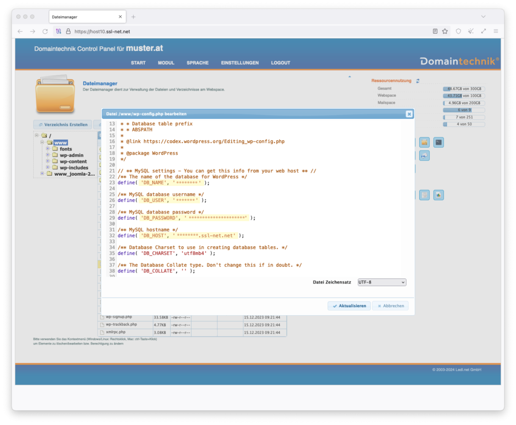This screenshot has width=516, height=425.
Task: Collapse the www folder tree node
Action: [43, 143]
